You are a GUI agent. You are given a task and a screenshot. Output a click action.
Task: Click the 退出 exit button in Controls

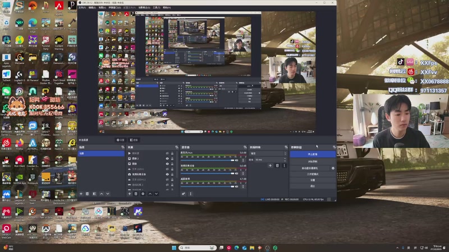(x=313, y=186)
